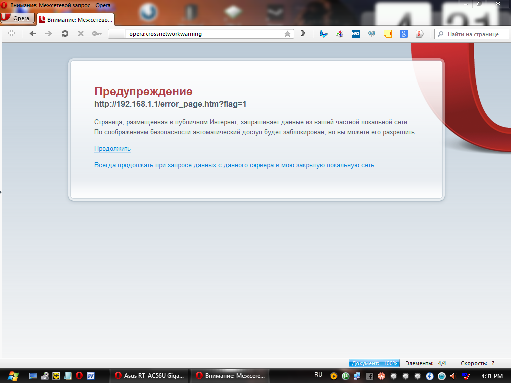Go back with the left arrow button
The width and height of the screenshot is (511, 383).
point(33,34)
